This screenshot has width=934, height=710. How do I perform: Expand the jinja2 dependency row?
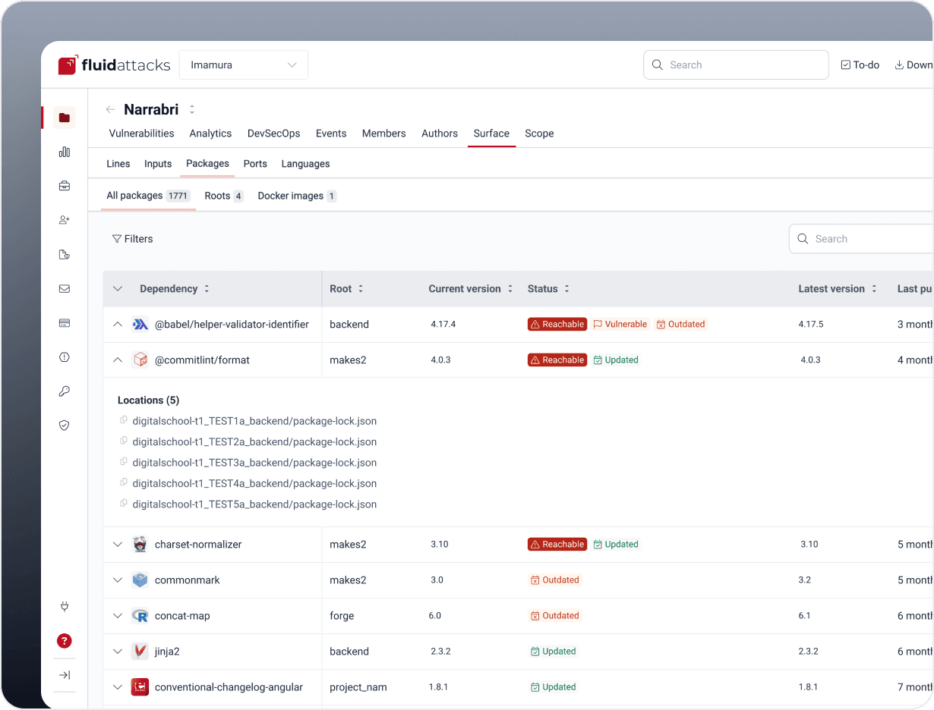117,652
